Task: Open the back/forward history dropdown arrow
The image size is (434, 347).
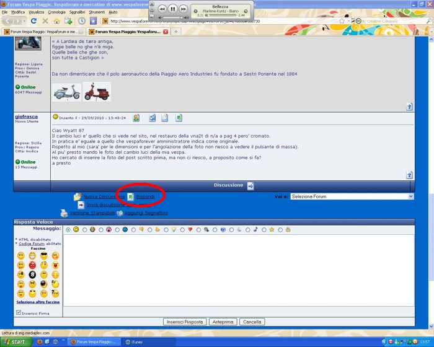Action: 24,21
